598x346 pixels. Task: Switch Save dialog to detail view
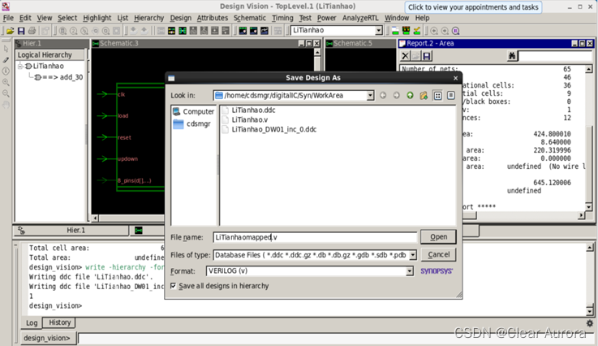pos(451,96)
